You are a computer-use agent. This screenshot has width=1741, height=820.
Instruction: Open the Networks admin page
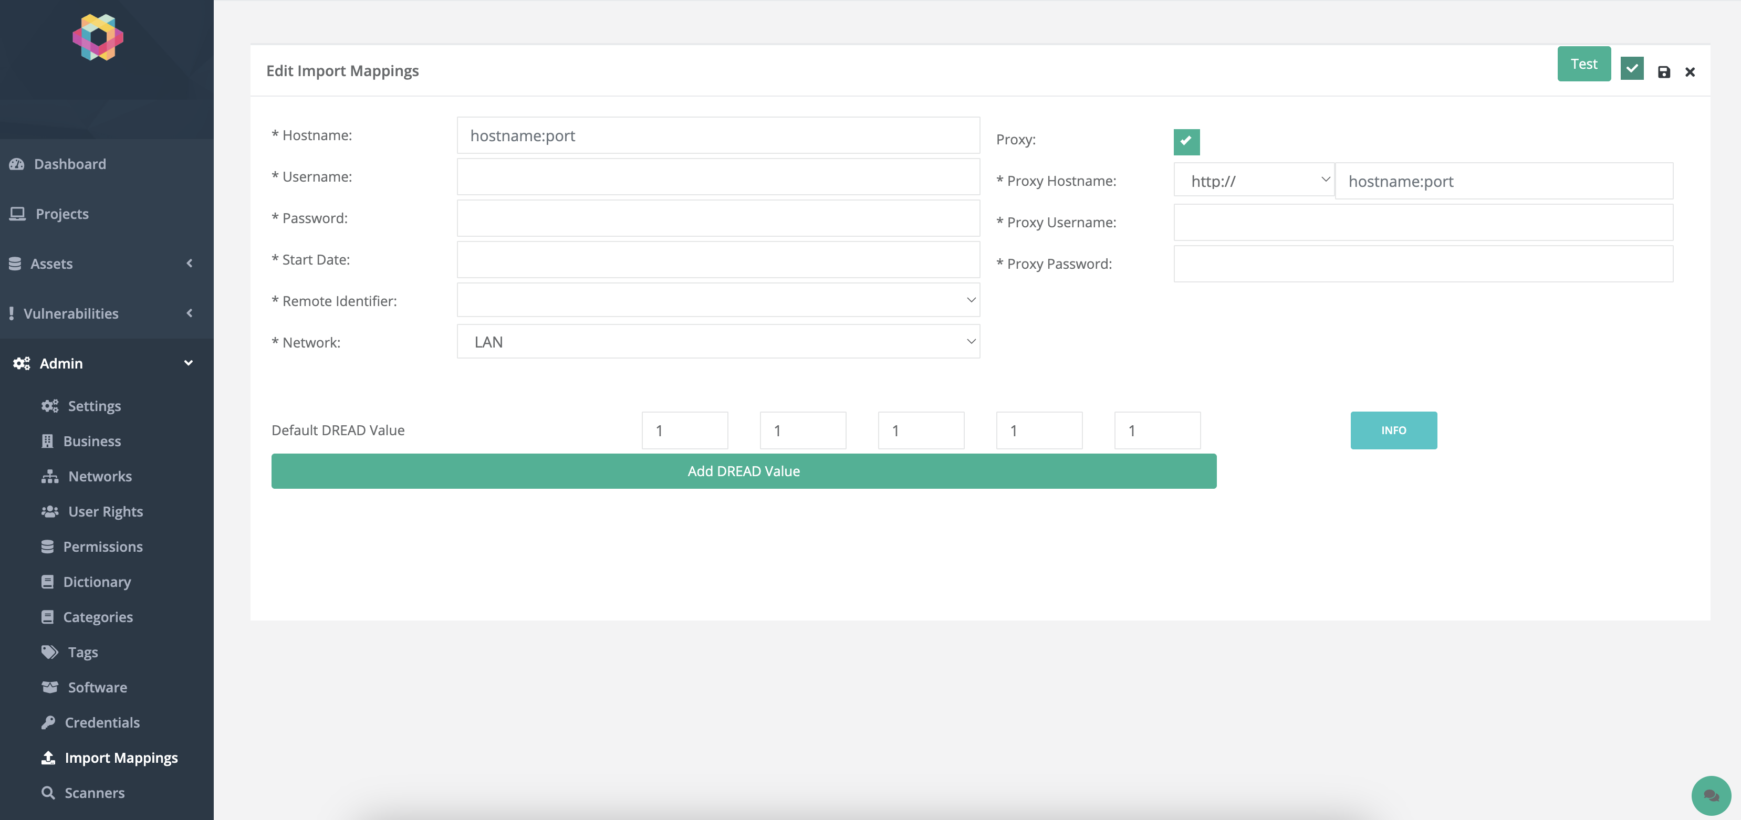point(100,476)
